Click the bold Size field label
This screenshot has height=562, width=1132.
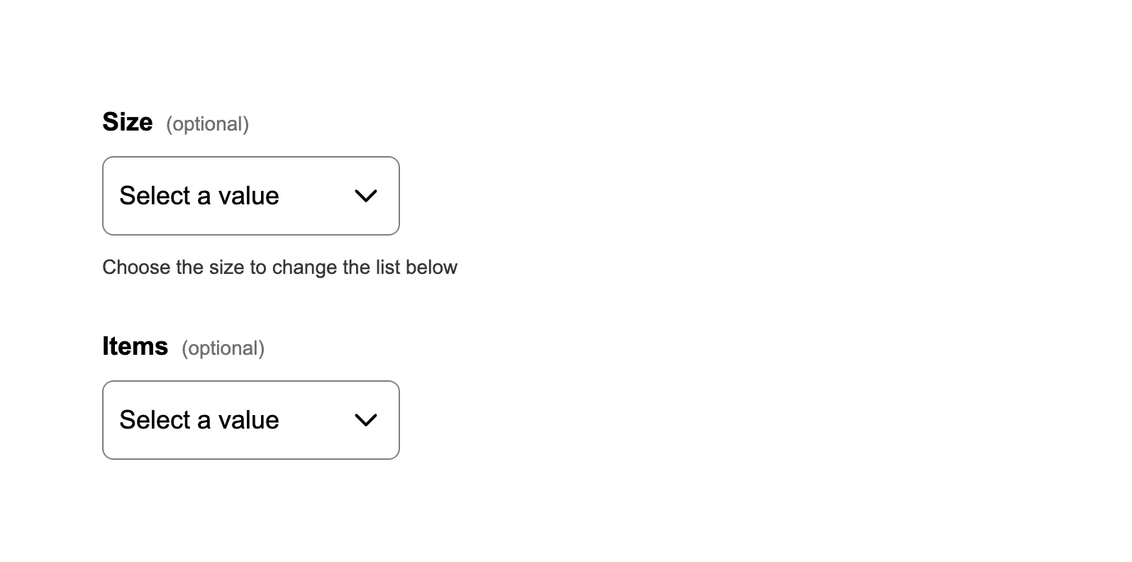(x=128, y=122)
